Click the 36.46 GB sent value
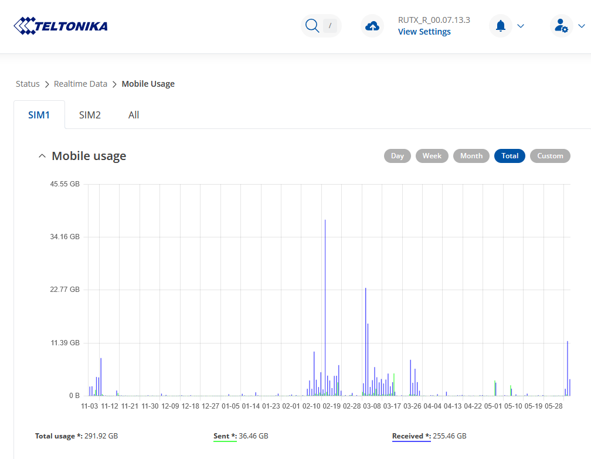Viewport: 591px width, 459px height. pos(253,436)
